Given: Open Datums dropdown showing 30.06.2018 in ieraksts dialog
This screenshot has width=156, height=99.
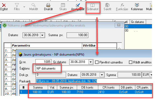Looking at the screenshot, I should point(42,35).
